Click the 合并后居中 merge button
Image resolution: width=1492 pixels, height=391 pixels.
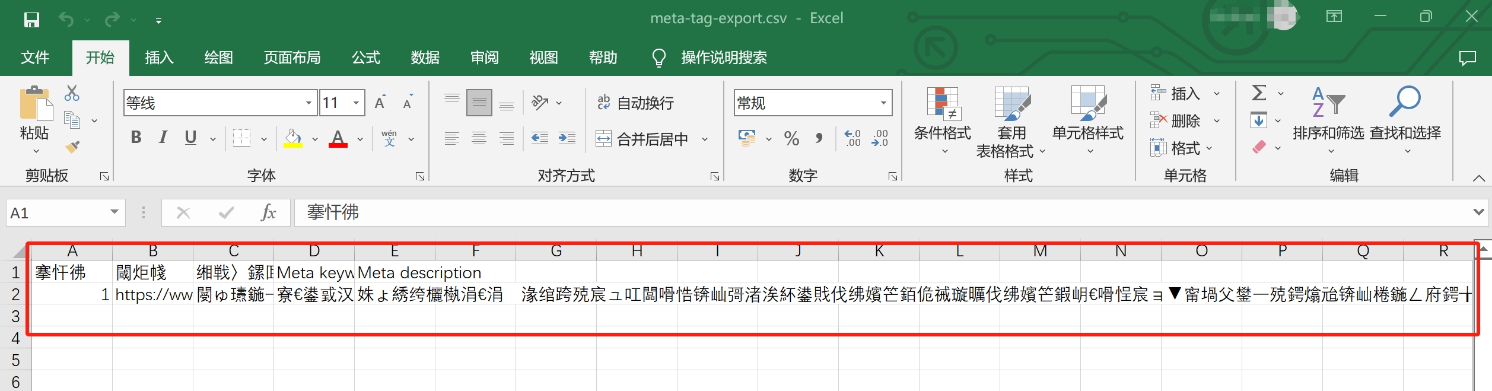click(x=644, y=139)
